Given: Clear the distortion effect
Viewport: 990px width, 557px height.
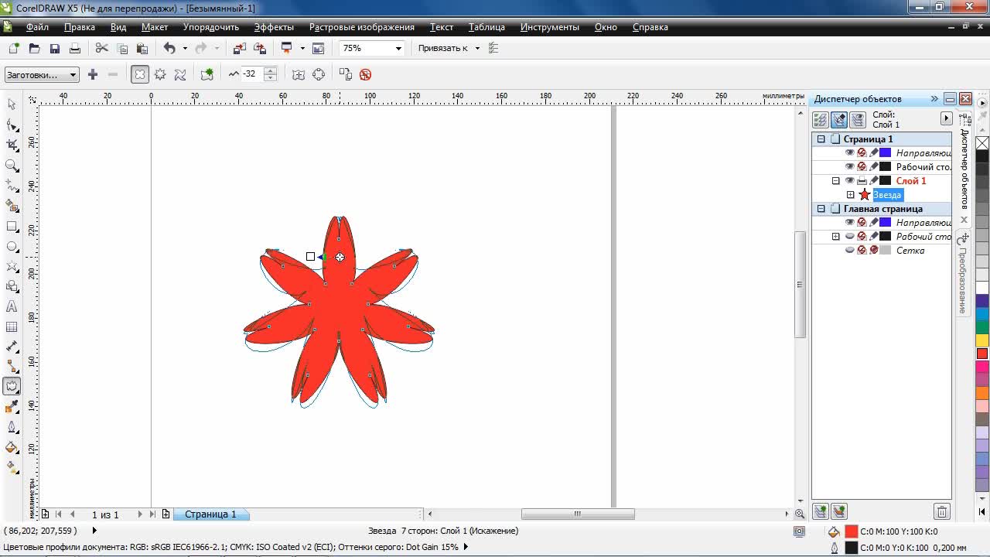Looking at the screenshot, I should pos(366,74).
